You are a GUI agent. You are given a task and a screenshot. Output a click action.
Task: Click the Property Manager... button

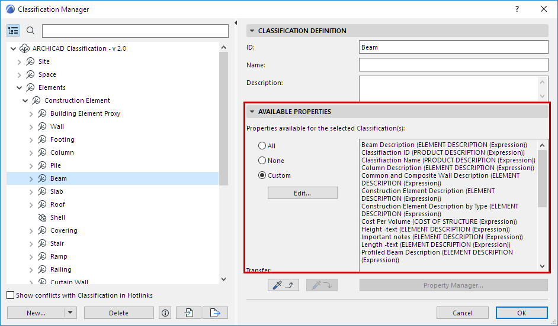[x=453, y=285]
